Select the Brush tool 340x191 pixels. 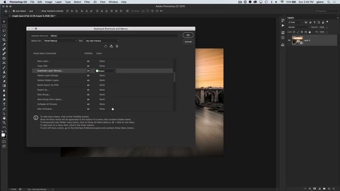pyautogui.click(x=4, y=67)
